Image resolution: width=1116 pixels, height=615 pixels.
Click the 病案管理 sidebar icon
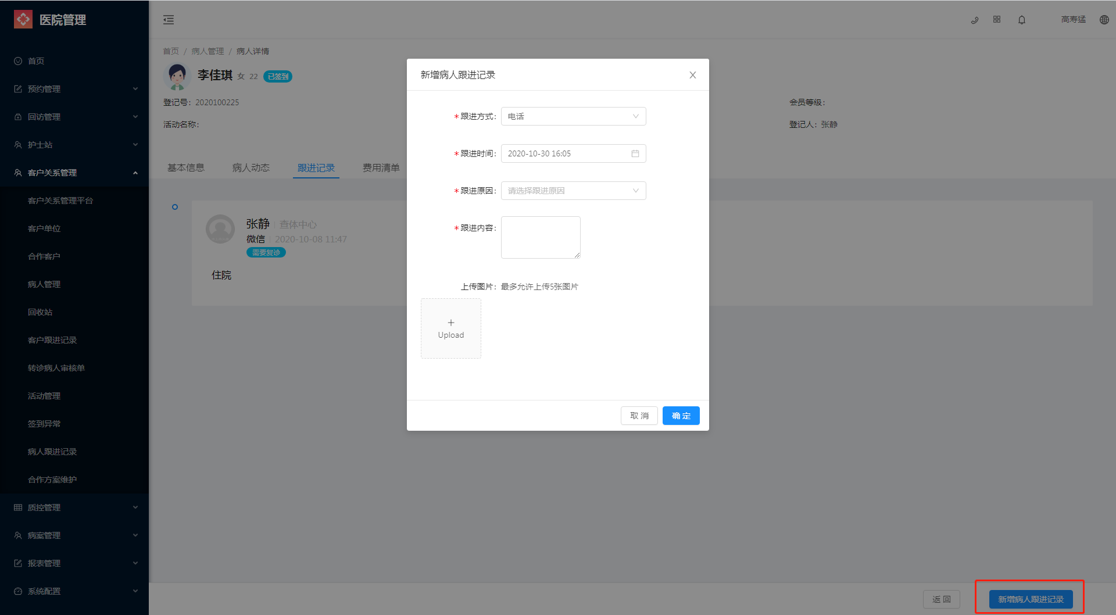[x=18, y=535]
